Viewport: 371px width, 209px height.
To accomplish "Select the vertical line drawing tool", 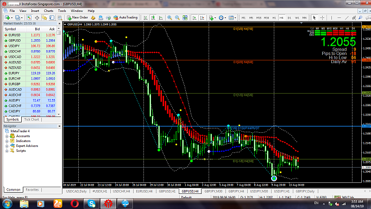I will [x=331, y=17].
